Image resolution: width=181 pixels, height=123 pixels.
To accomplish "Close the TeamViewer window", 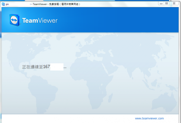I will pos(174,3).
